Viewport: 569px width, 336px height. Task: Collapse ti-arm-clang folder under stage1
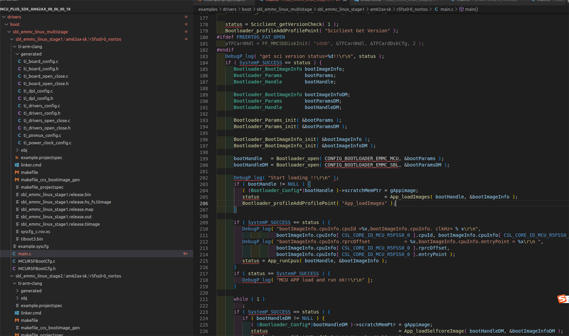tap(14, 47)
